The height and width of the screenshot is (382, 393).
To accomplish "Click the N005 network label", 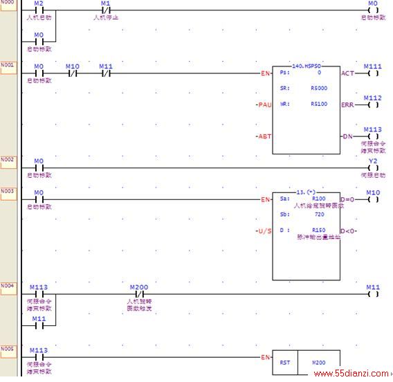I will coord(8,352).
